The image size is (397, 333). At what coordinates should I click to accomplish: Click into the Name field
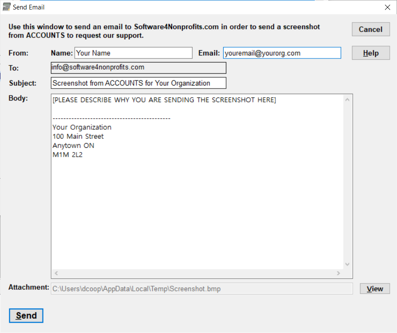pyautogui.click(x=133, y=53)
